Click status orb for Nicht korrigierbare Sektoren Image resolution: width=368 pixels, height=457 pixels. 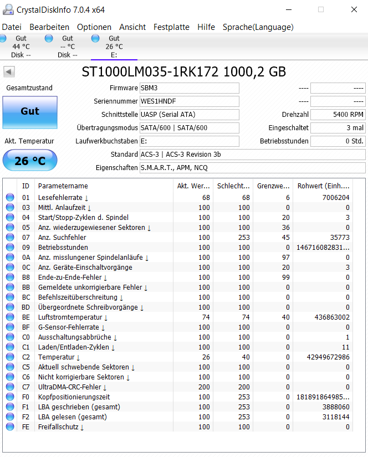click(10, 377)
